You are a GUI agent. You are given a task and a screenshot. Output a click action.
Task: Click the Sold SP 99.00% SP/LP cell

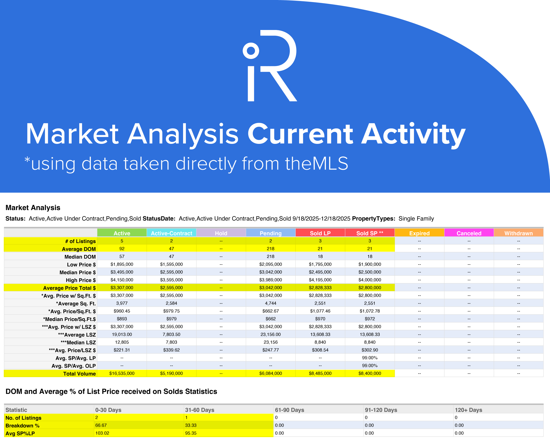pos(369,358)
